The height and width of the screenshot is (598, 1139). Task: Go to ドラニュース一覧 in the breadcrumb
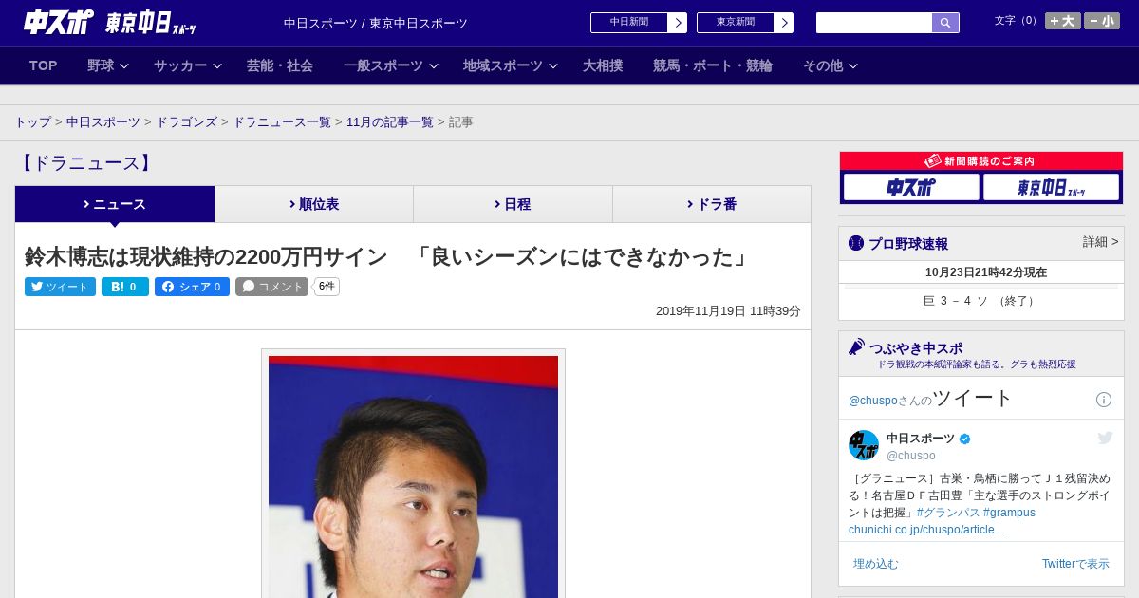point(282,122)
